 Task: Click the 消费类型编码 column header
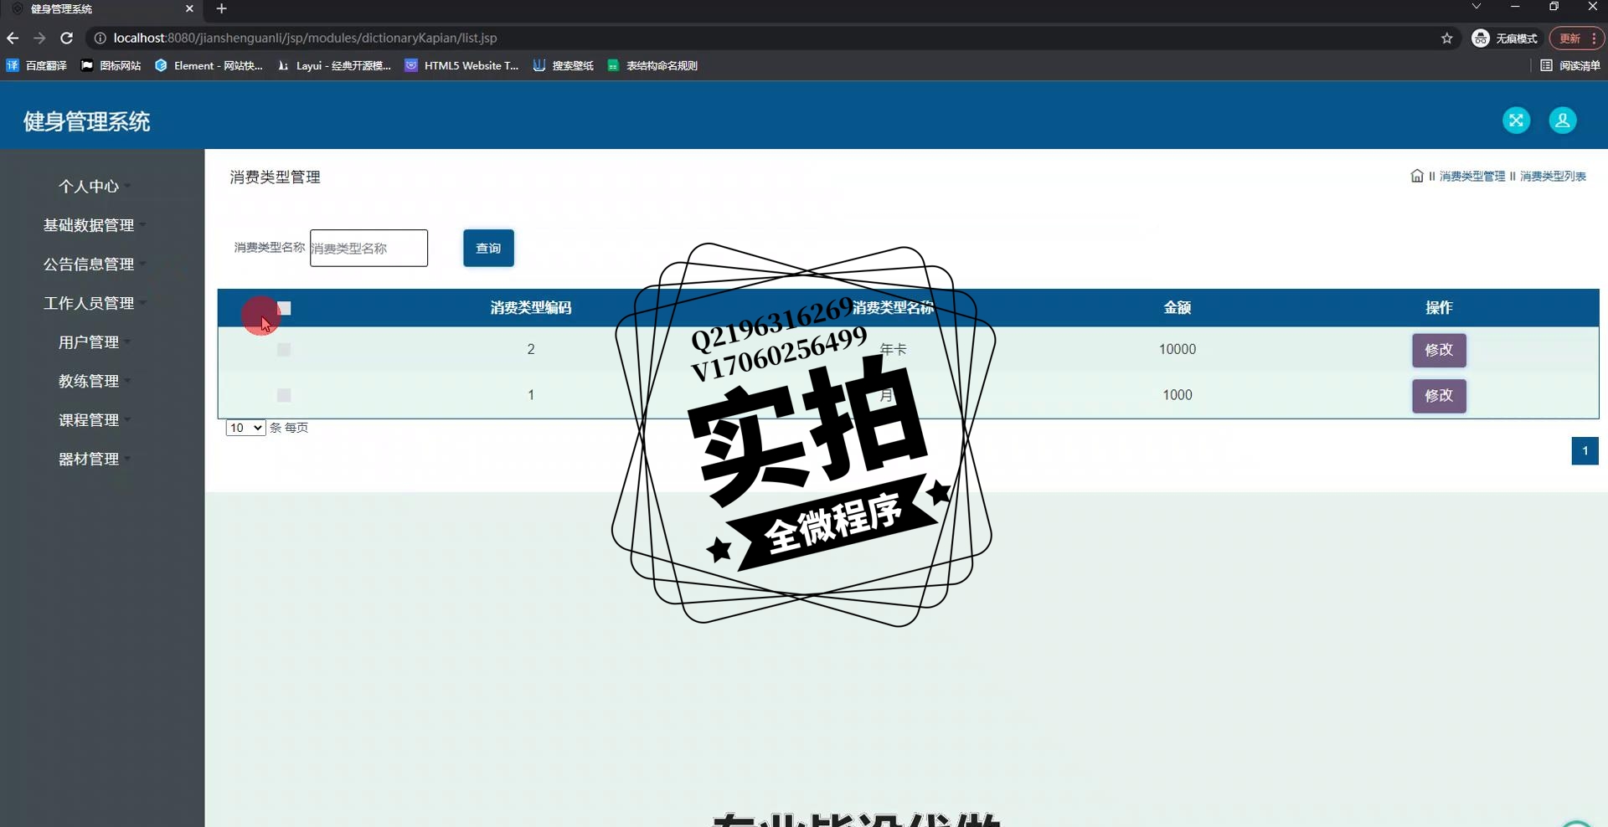(531, 308)
